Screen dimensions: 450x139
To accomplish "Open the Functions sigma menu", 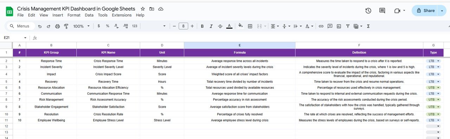I will coord(368,26).
